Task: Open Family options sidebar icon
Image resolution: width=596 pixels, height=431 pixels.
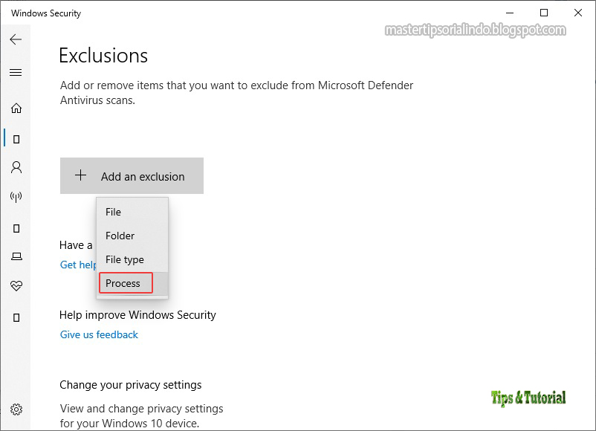Action: pos(16,317)
